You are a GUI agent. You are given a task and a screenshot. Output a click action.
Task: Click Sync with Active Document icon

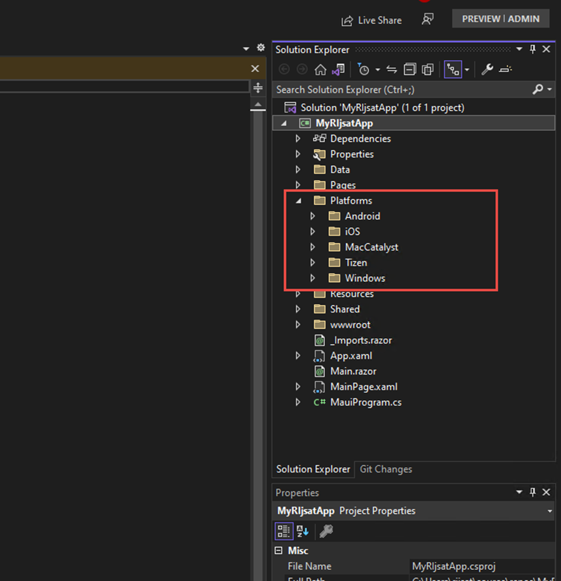(392, 70)
